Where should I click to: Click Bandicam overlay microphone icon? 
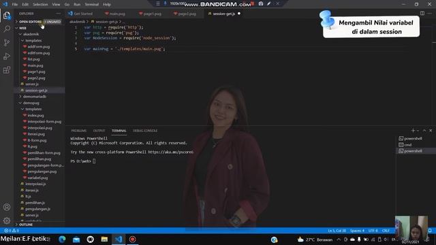coord(165,3)
